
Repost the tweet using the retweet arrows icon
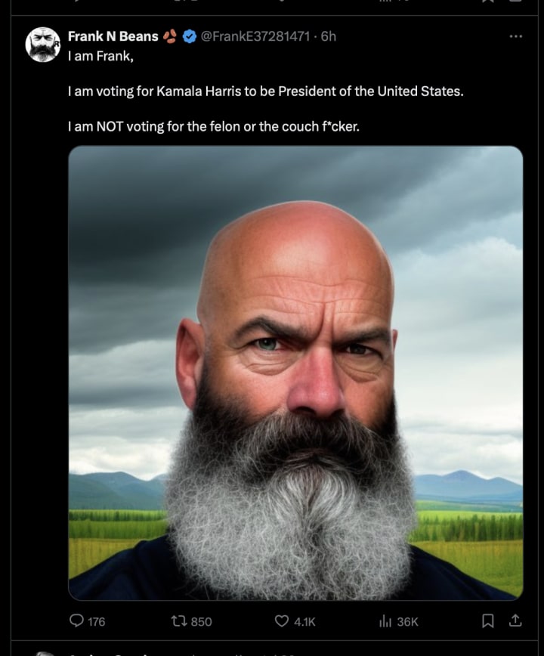(179, 621)
